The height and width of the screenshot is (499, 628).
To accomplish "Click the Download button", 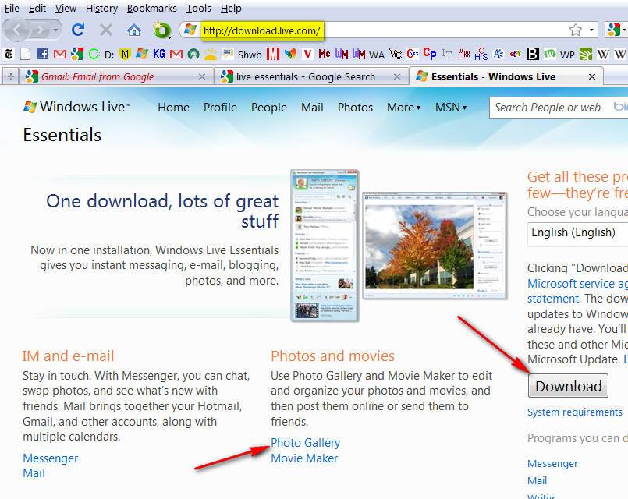I will coord(568,386).
